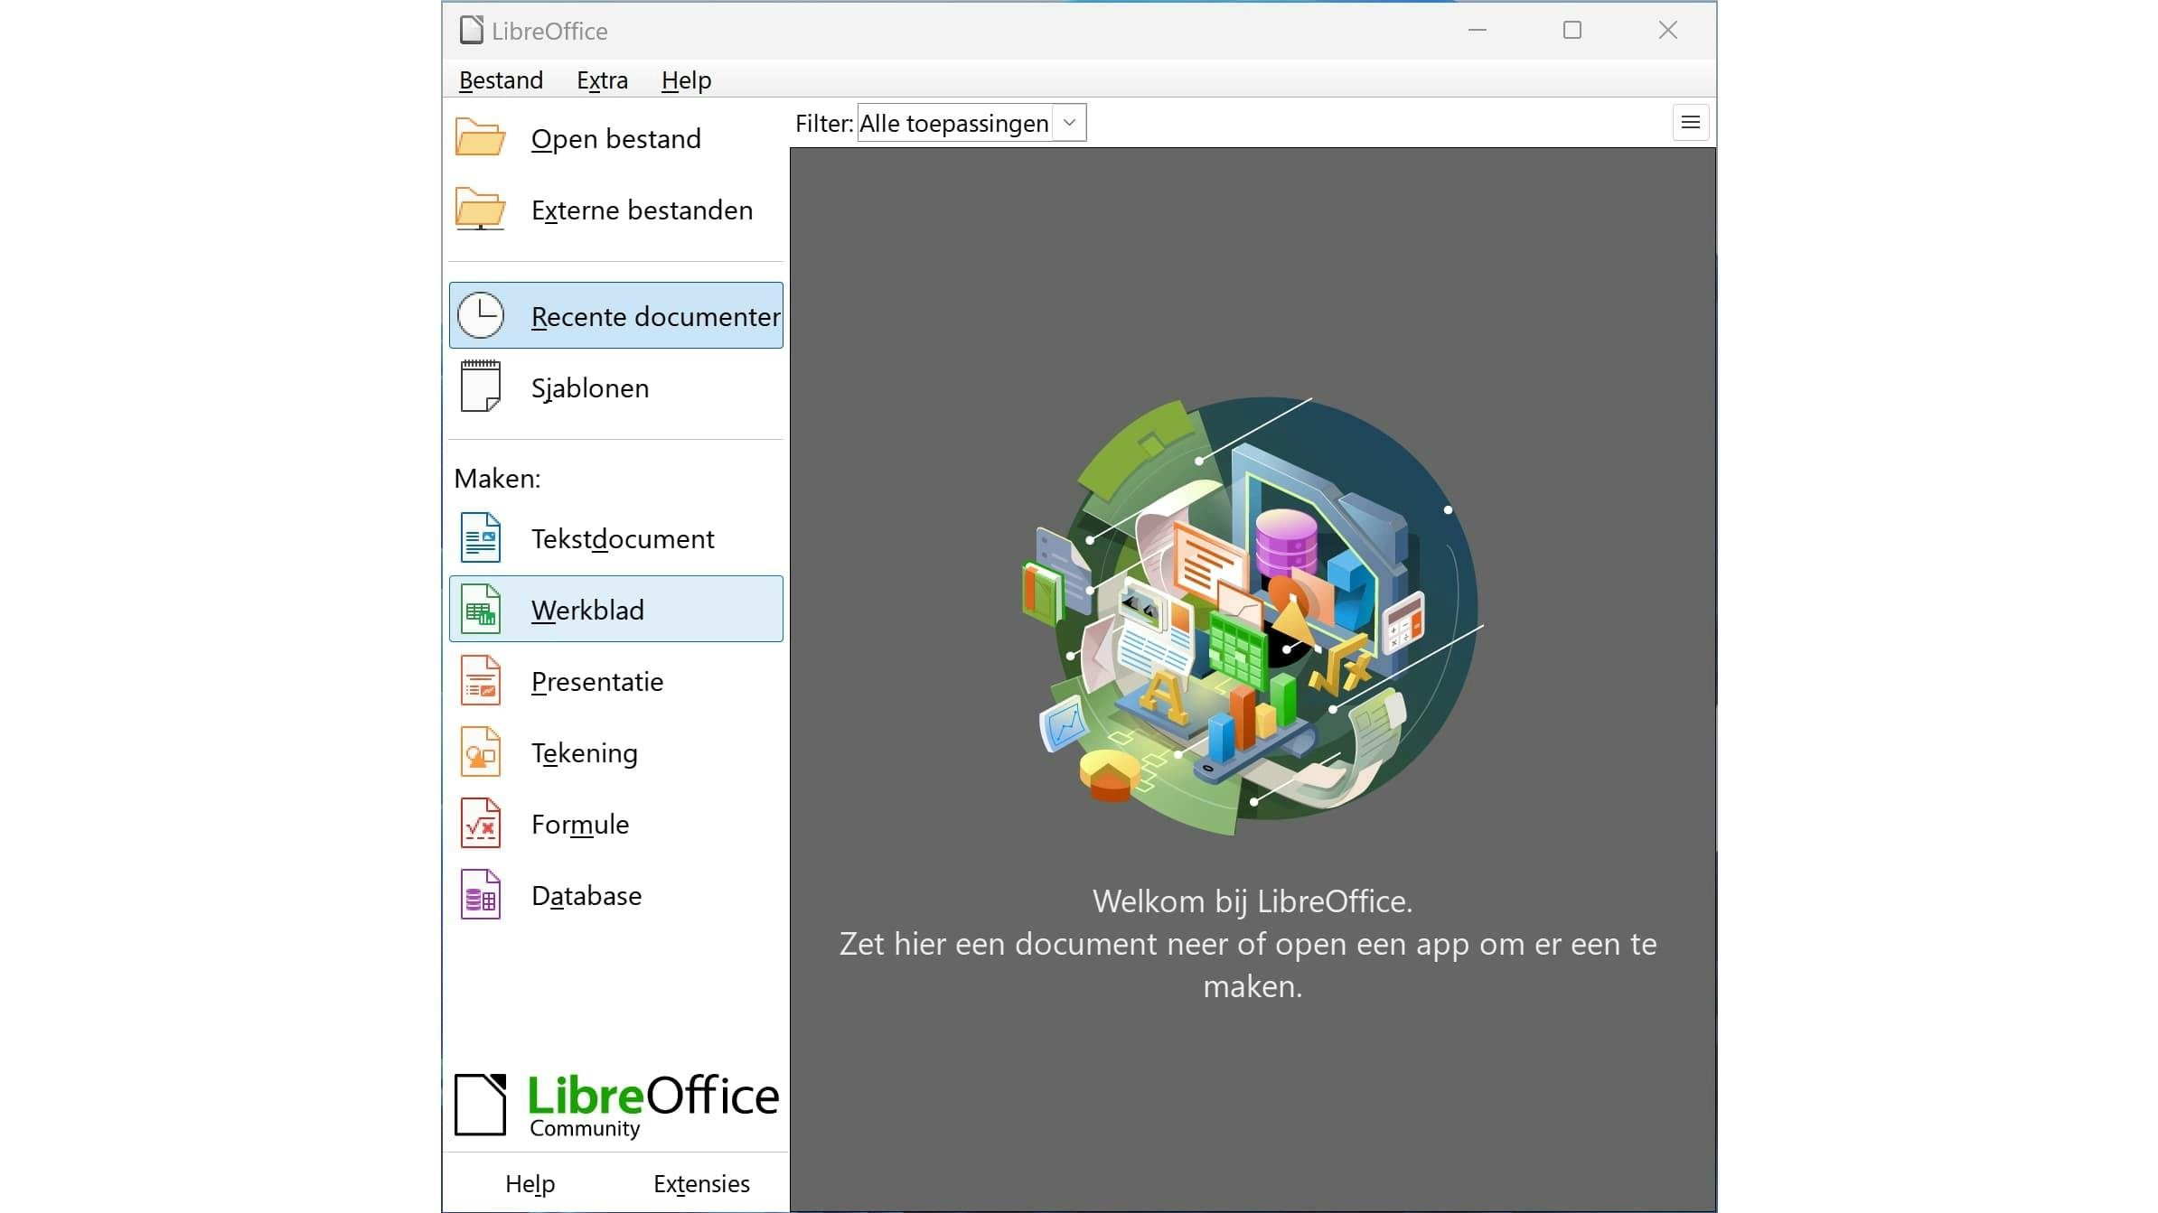Click the Database Base icon
The width and height of the screenshot is (2158, 1213).
click(x=480, y=895)
